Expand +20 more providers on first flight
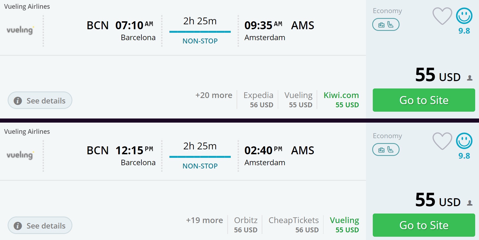Screen dimensions: 479x240 pos(214,95)
